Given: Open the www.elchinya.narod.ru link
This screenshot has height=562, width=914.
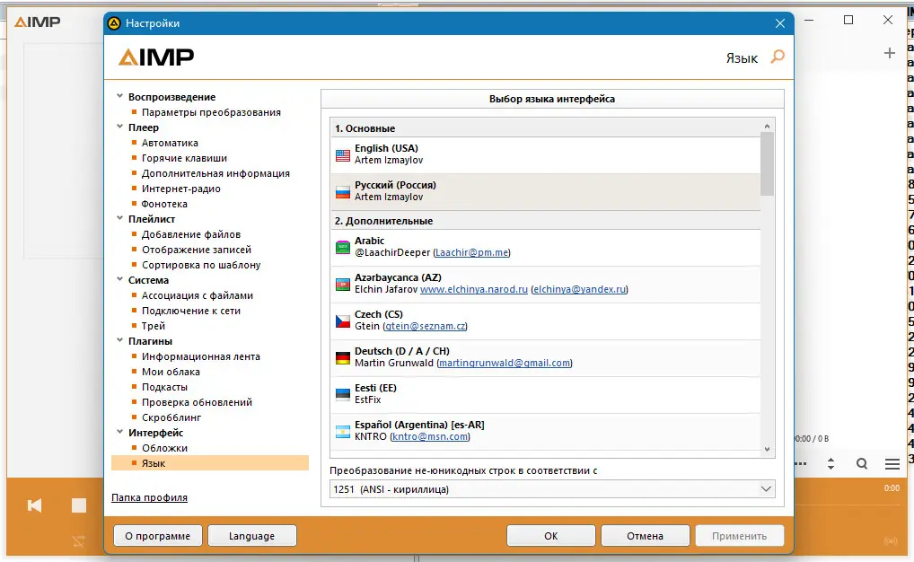Looking at the screenshot, I should click(474, 289).
